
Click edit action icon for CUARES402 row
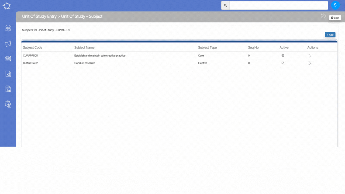[309, 63]
